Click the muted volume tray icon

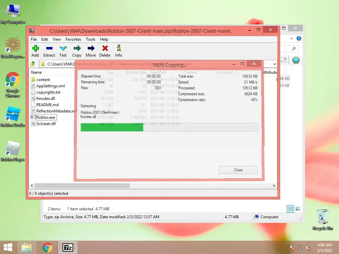tap(308, 248)
